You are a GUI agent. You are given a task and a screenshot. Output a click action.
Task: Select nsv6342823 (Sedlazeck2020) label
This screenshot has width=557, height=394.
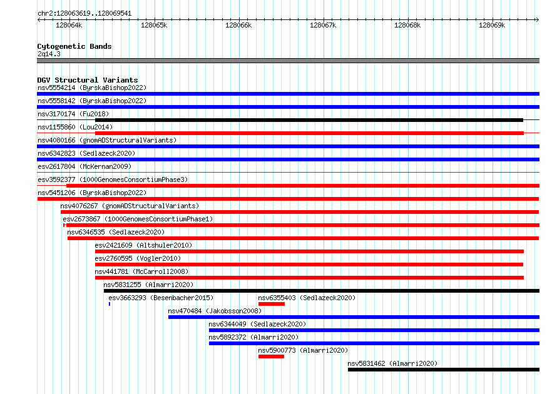pos(86,153)
